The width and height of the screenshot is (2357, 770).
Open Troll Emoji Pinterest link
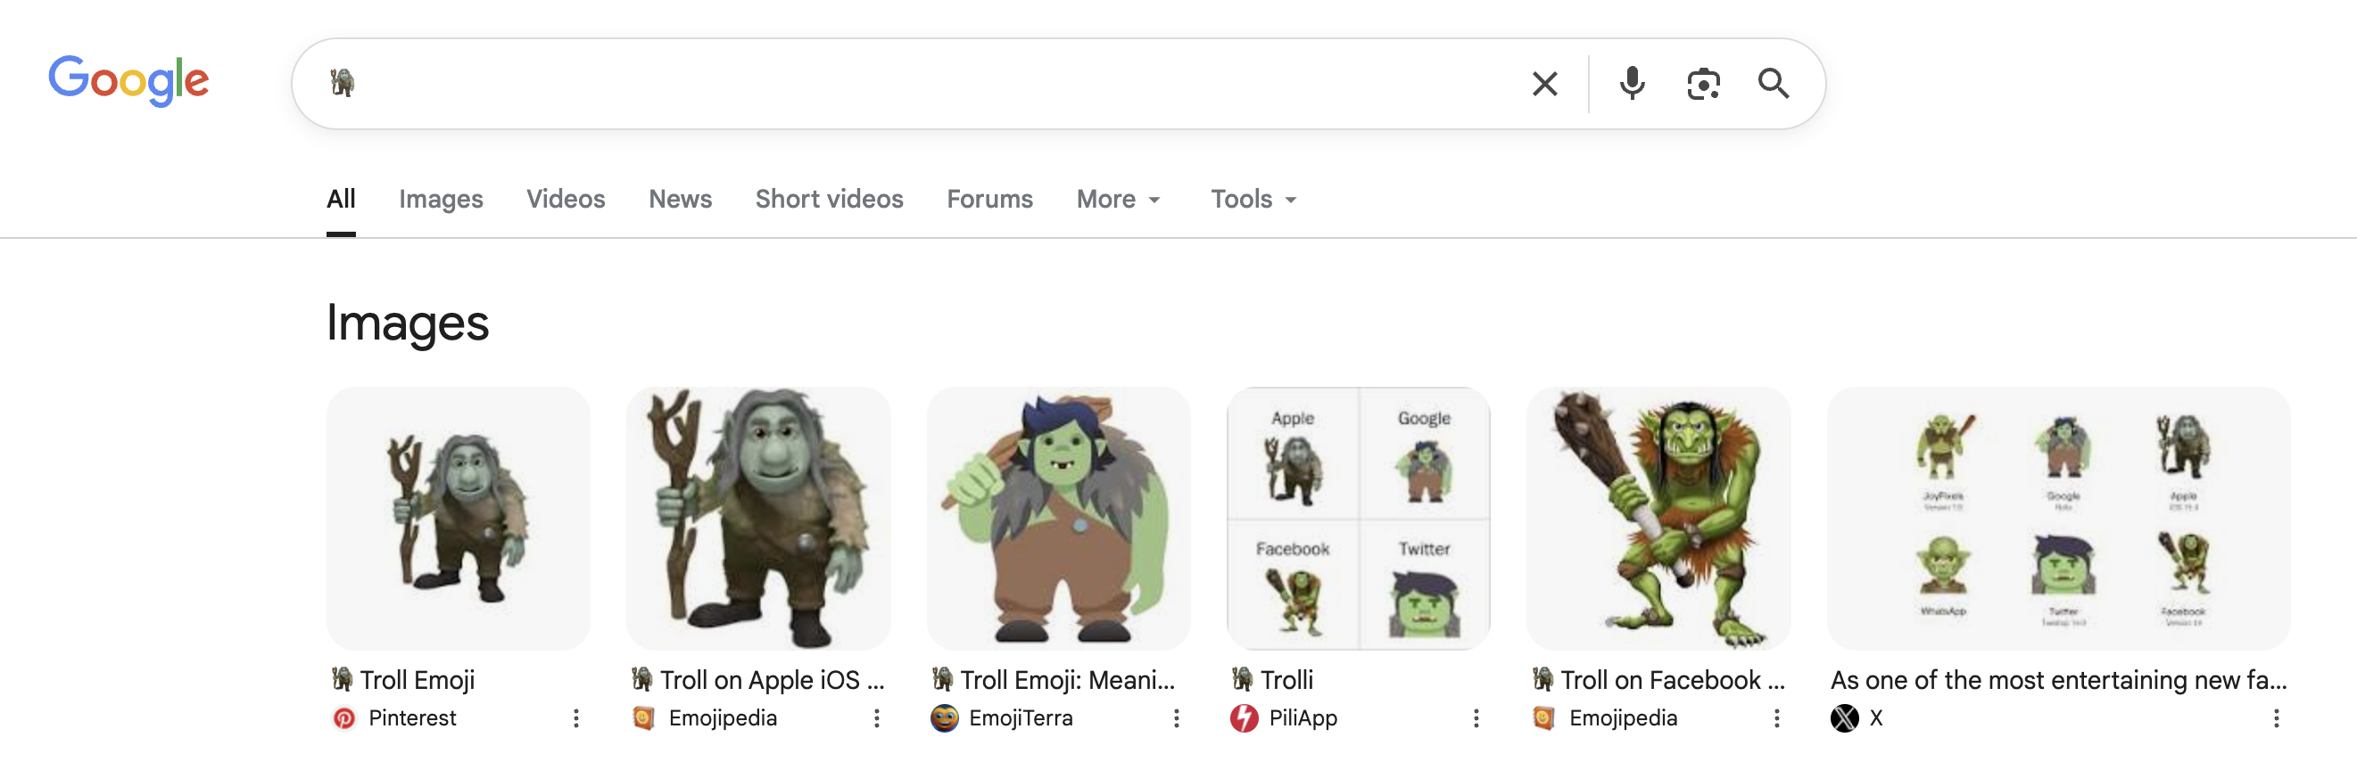click(418, 680)
